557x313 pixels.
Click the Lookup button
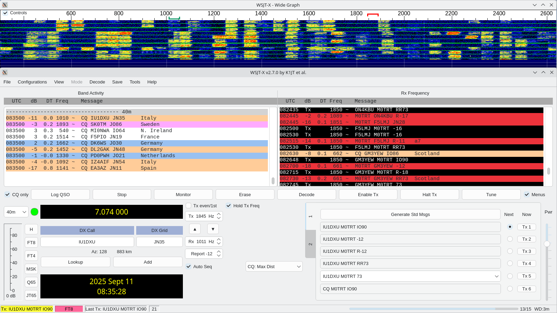(x=76, y=262)
